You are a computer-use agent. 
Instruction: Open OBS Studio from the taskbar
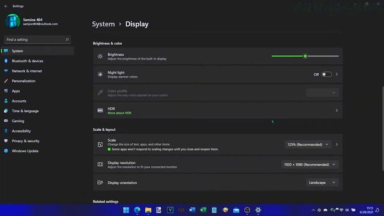(x=247, y=210)
